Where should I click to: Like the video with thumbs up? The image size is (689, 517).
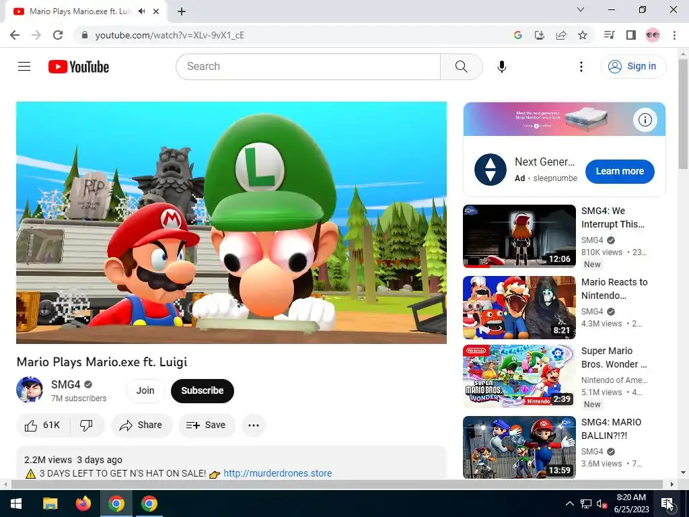(x=42, y=425)
